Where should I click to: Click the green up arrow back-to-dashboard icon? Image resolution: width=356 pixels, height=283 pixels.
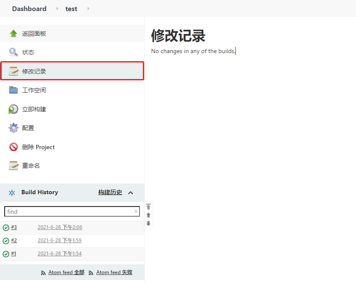(x=14, y=34)
